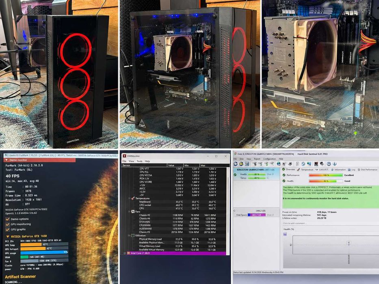Click the Fans icon in HWMonitor tree
Image resolution: width=379 pixels, height=284 pixels.
coord(133,211)
